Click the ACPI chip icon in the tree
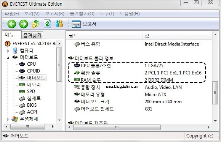Screen dimensions: 221x142 coord(22,112)
